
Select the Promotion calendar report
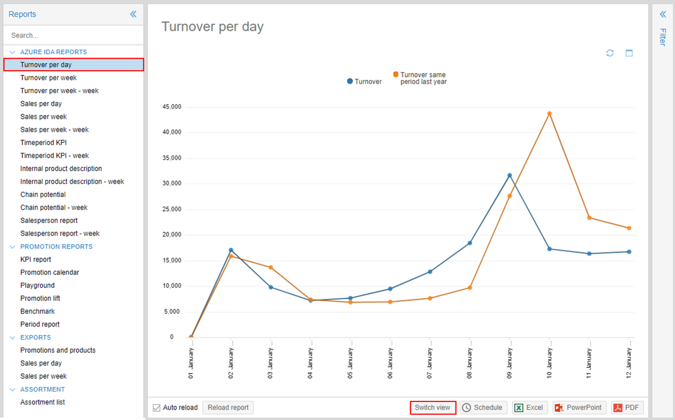click(x=49, y=272)
